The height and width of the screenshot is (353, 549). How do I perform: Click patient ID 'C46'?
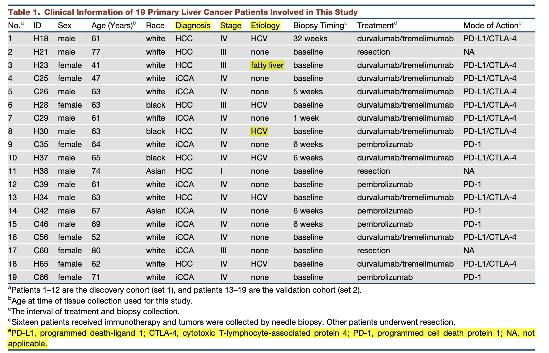[x=41, y=224]
